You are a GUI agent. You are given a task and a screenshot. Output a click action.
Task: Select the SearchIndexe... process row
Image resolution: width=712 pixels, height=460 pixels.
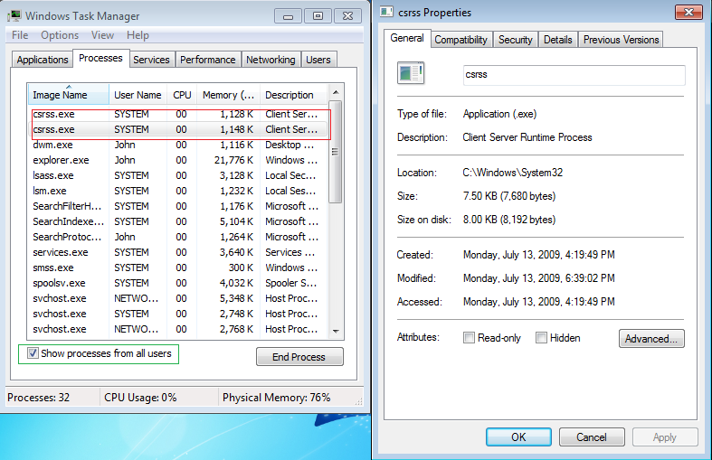pos(178,221)
